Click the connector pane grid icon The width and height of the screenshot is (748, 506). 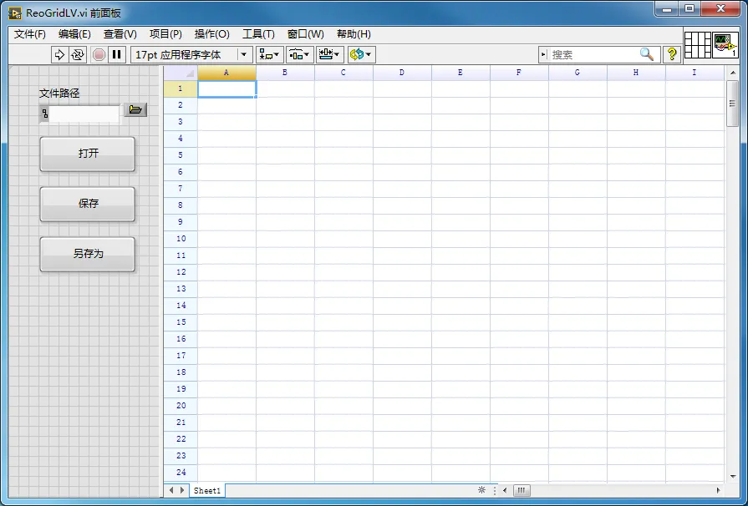[x=697, y=45]
